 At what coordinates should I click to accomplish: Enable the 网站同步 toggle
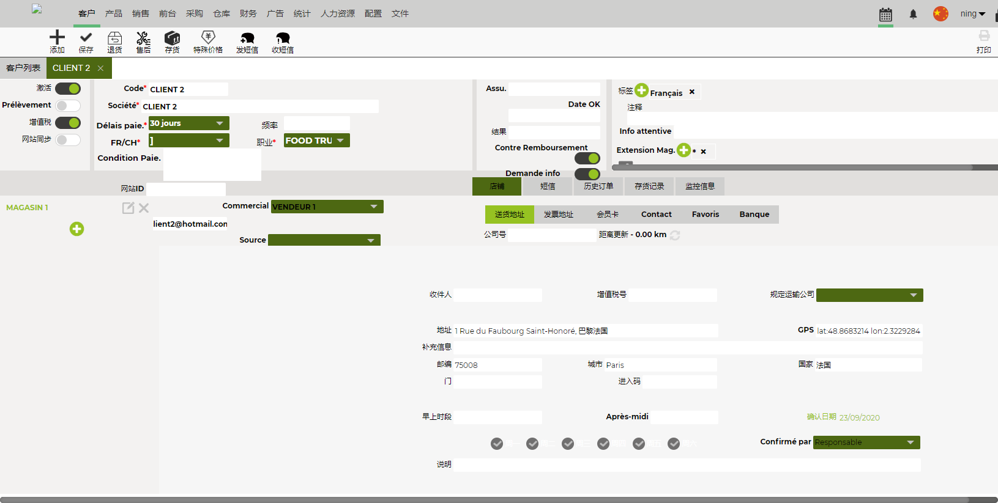(68, 140)
